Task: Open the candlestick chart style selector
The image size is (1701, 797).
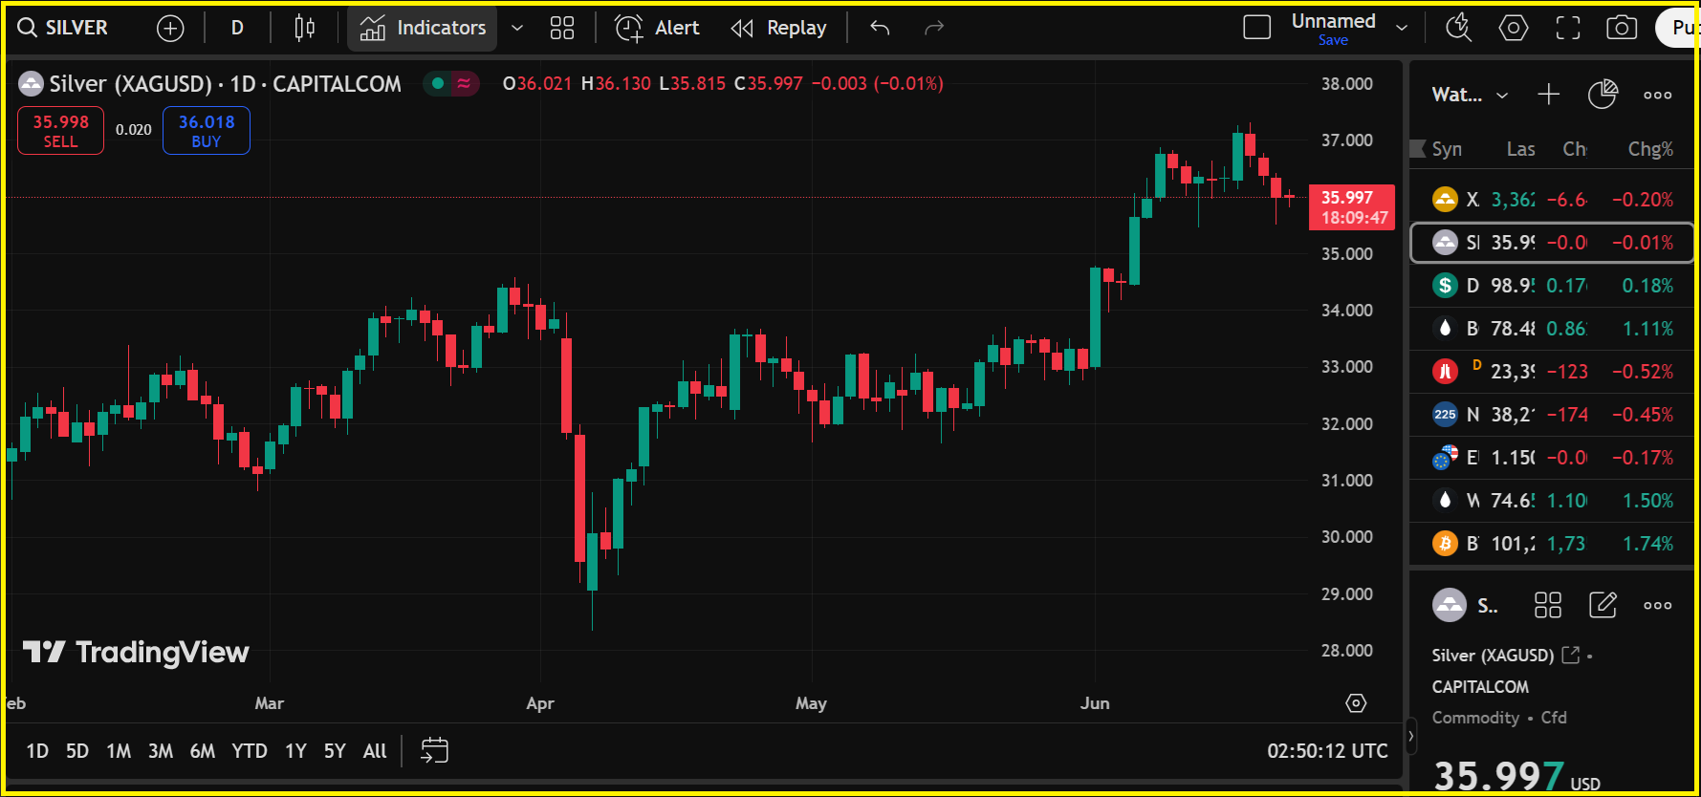Action: tap(304, 29)
